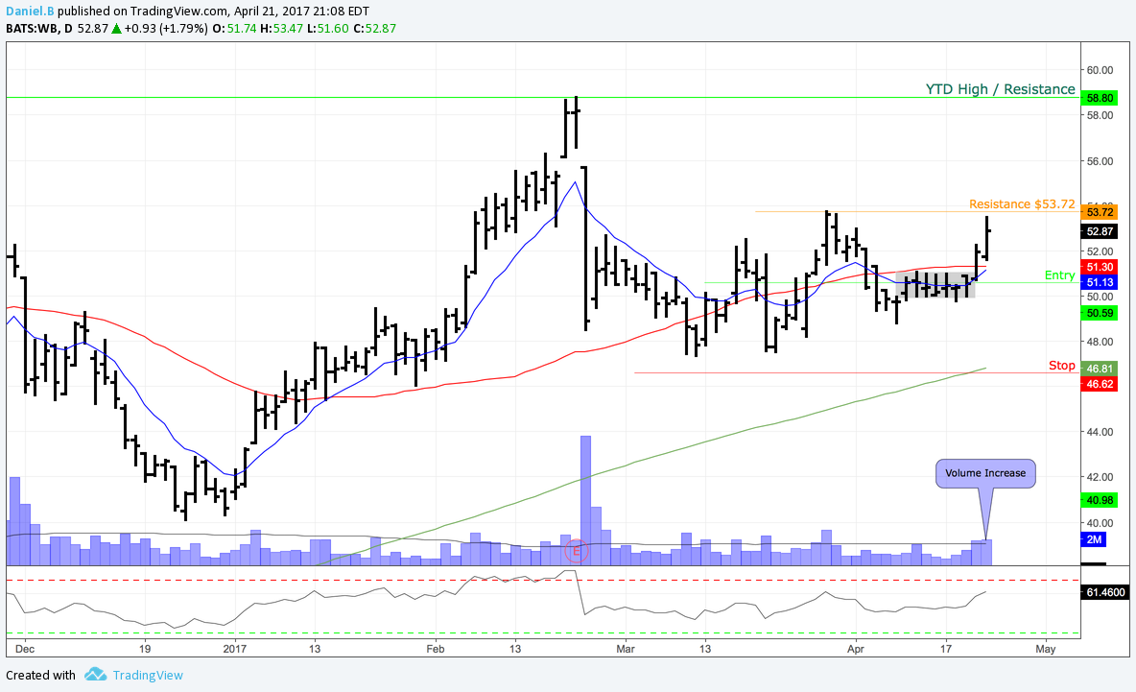Click the red 51.30 moving average tag
This screenshot has height=692, width=1136.
[1100, 268]
